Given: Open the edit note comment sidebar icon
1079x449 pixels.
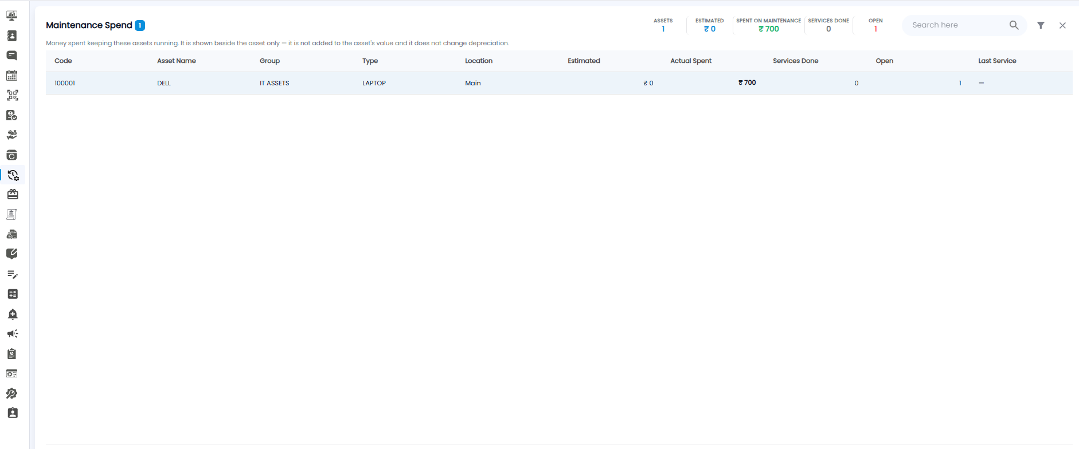Looking at the screenshot, I should 11,254.
